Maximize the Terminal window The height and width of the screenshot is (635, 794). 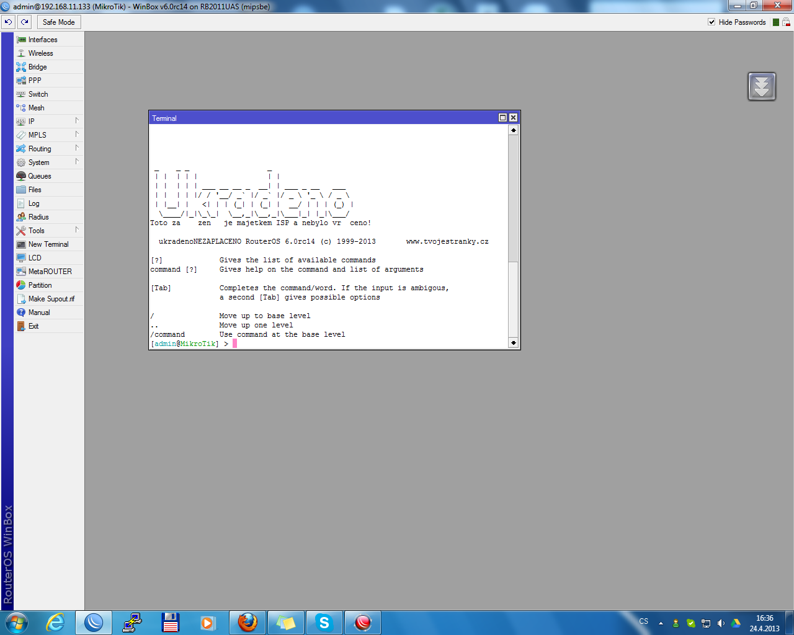click(503, 118)
